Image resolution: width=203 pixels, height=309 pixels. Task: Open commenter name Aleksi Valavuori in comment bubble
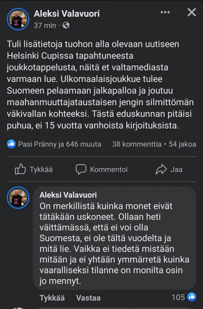(68, 195)
